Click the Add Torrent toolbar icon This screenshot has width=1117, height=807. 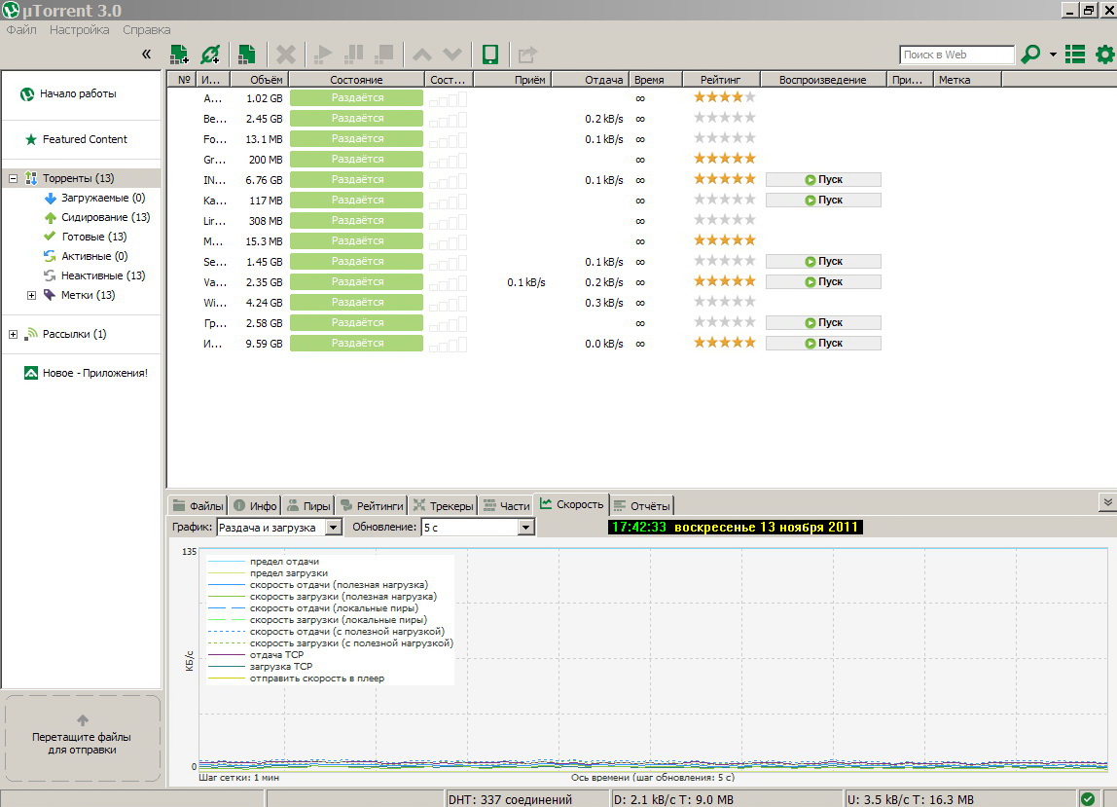point(179,55)
